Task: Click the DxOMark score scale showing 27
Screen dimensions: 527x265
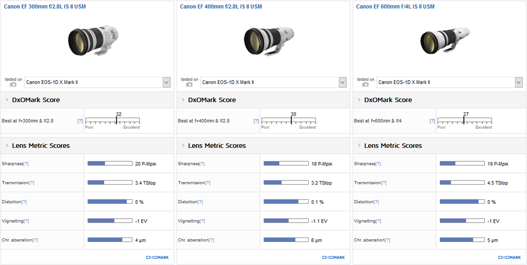Action: tap(465, 121)
